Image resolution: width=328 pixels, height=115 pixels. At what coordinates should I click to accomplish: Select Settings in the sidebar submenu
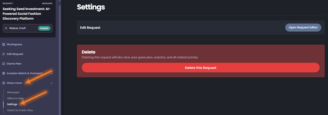coord(12,104)
